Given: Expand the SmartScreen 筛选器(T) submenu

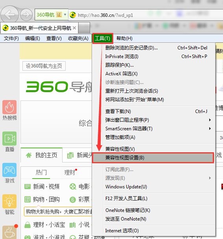Looking at the screenshot, I should [x=210, y=129].
